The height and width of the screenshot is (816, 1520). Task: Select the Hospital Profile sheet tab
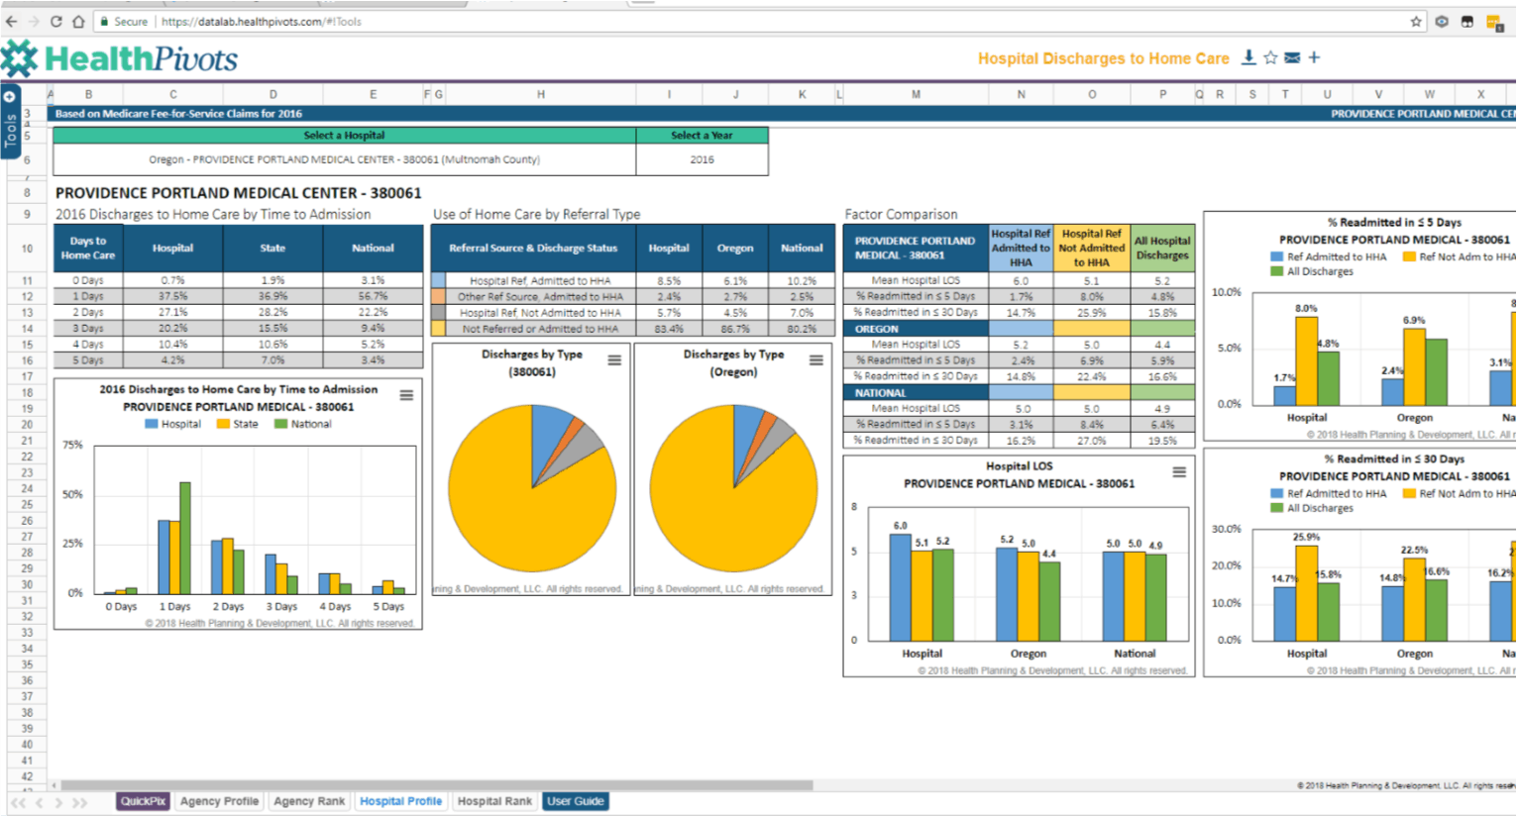pos(400,801)
